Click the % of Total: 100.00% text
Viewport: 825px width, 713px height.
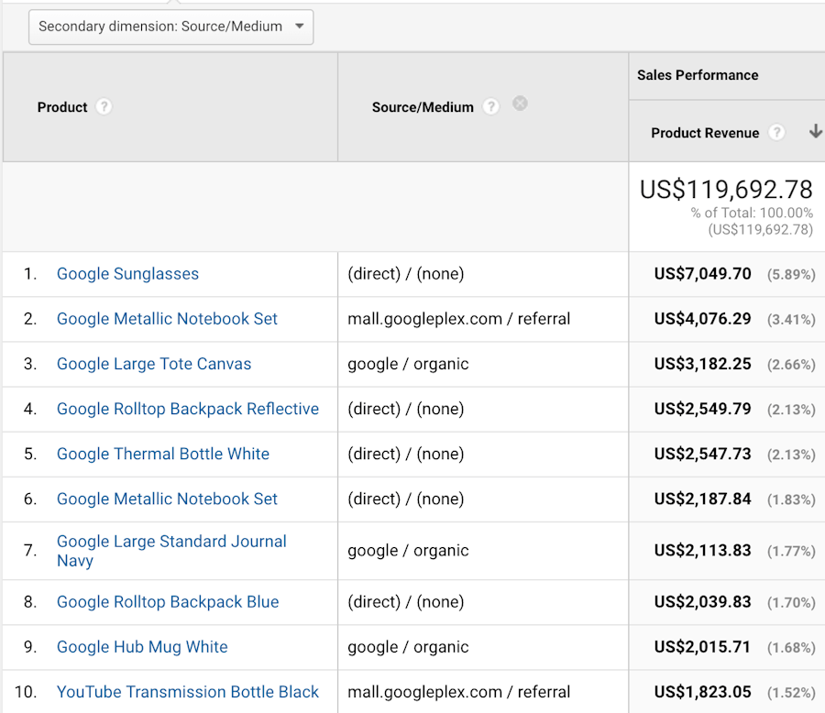(x=752, y=213)
